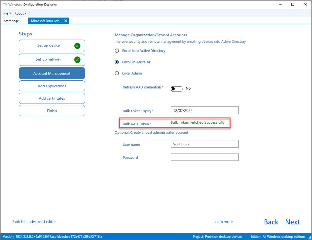Image resolution: width=312 pixels, height=240 pixels.
Task: Click the Manage Organization/School Accounts heading
Action: coord(151,35)
